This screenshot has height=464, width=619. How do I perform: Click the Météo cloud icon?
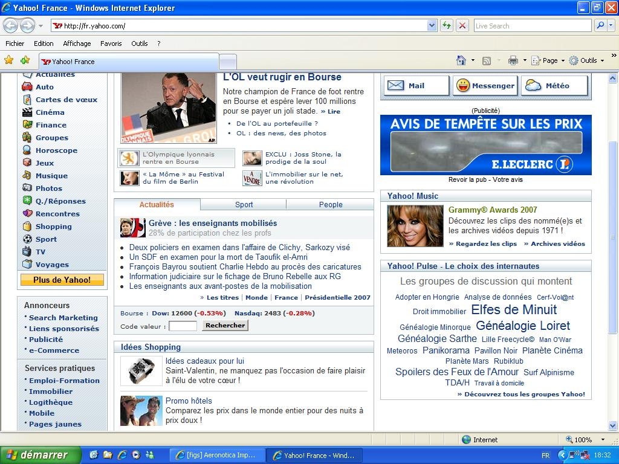(x=533, y=85)
